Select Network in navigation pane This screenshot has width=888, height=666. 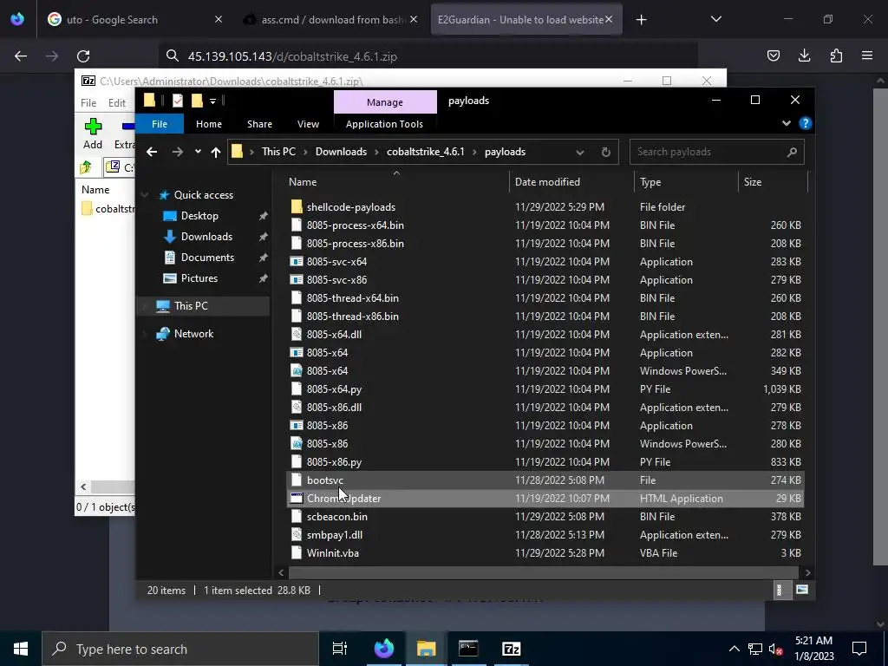pyautogui.click(x=193, y=334)
